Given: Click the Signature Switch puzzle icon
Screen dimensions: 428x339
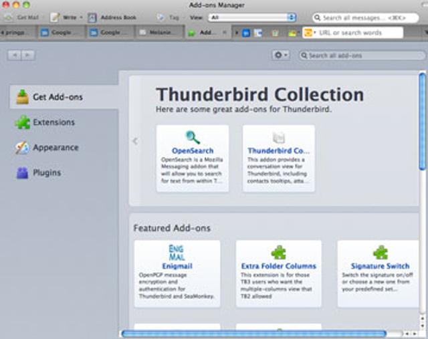Looking at the screenshot, I should coord(381,252).
